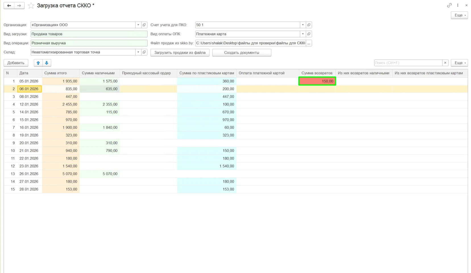Screen dimensions: 471x273
Task: Click the Сумма итого column header
Action: coord(61,73)
